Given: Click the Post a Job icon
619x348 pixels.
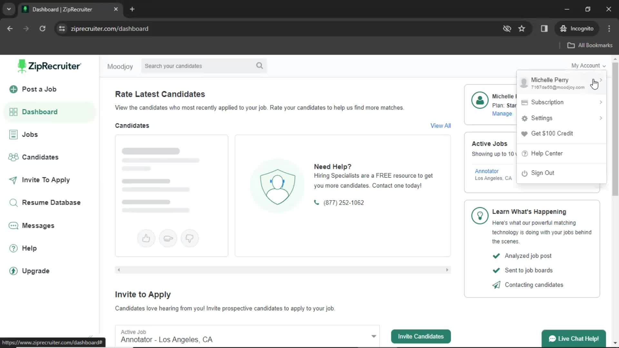Looking at the screenshot, I should point(13,89).
